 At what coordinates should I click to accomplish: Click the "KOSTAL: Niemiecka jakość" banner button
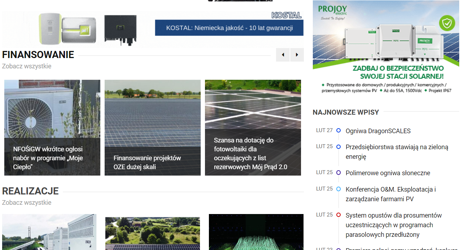point(229,27)
